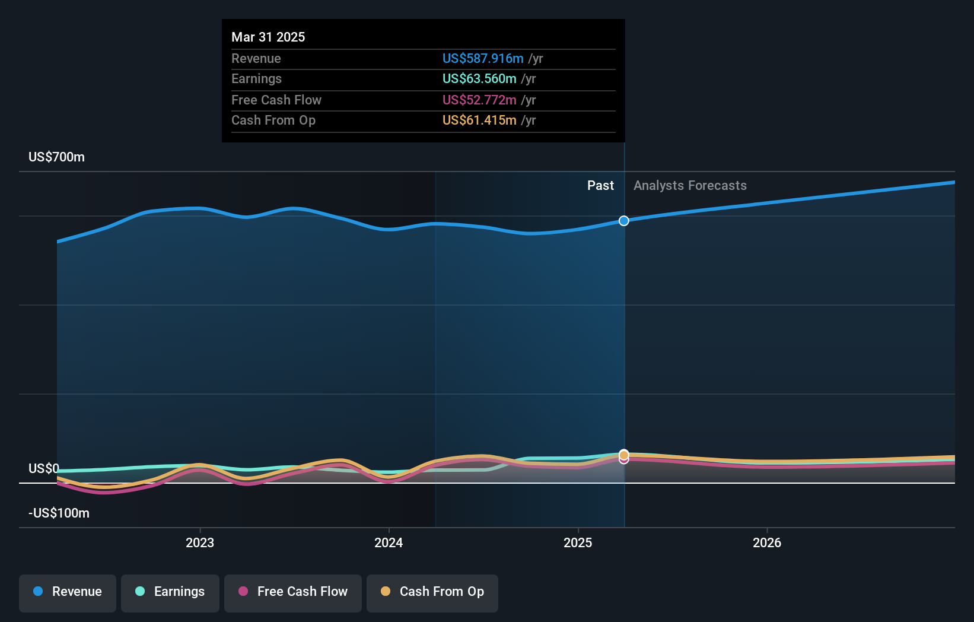Toggle the Revenue legend button

pyautogui.click(x=68, y=593)
